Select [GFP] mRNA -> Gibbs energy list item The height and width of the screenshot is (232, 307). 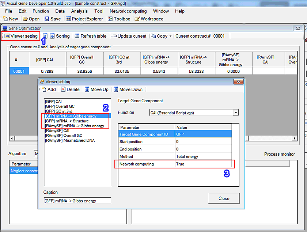tap(78, 116)
